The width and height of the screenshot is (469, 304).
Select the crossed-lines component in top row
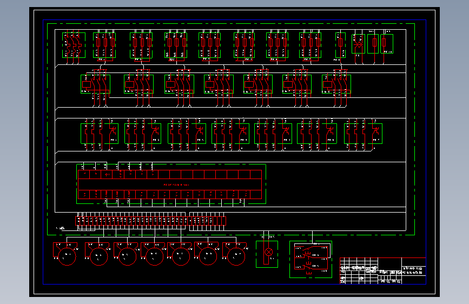358,44
